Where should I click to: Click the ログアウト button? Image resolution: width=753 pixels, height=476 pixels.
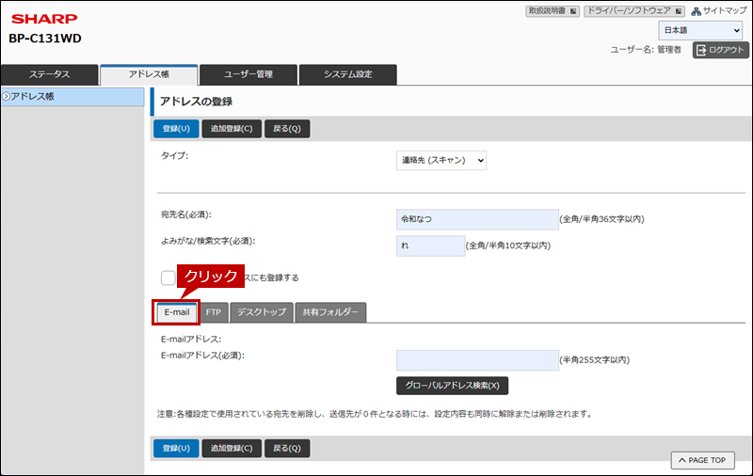720,50
